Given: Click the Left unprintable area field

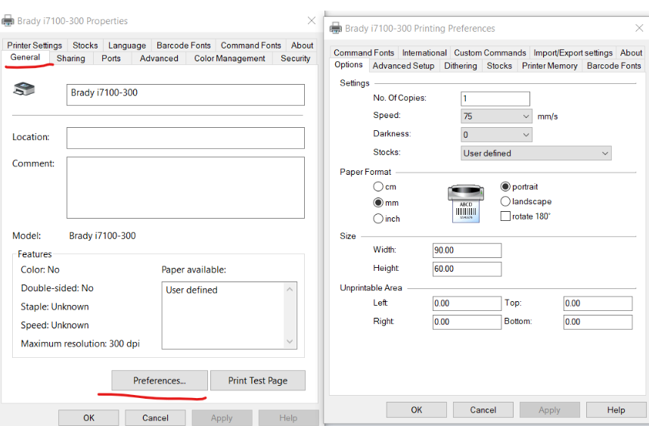Looking at the screenshot, I should tap(467, 303).
